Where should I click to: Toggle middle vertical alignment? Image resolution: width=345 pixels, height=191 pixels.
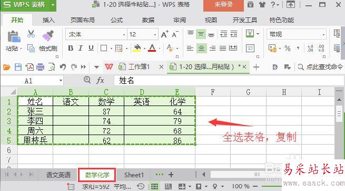point(201,34)
